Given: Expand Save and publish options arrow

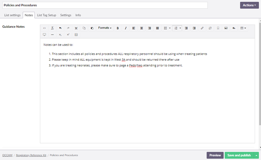Looking at the screenshot, I should pyautogui.click(x=256, y=155).
